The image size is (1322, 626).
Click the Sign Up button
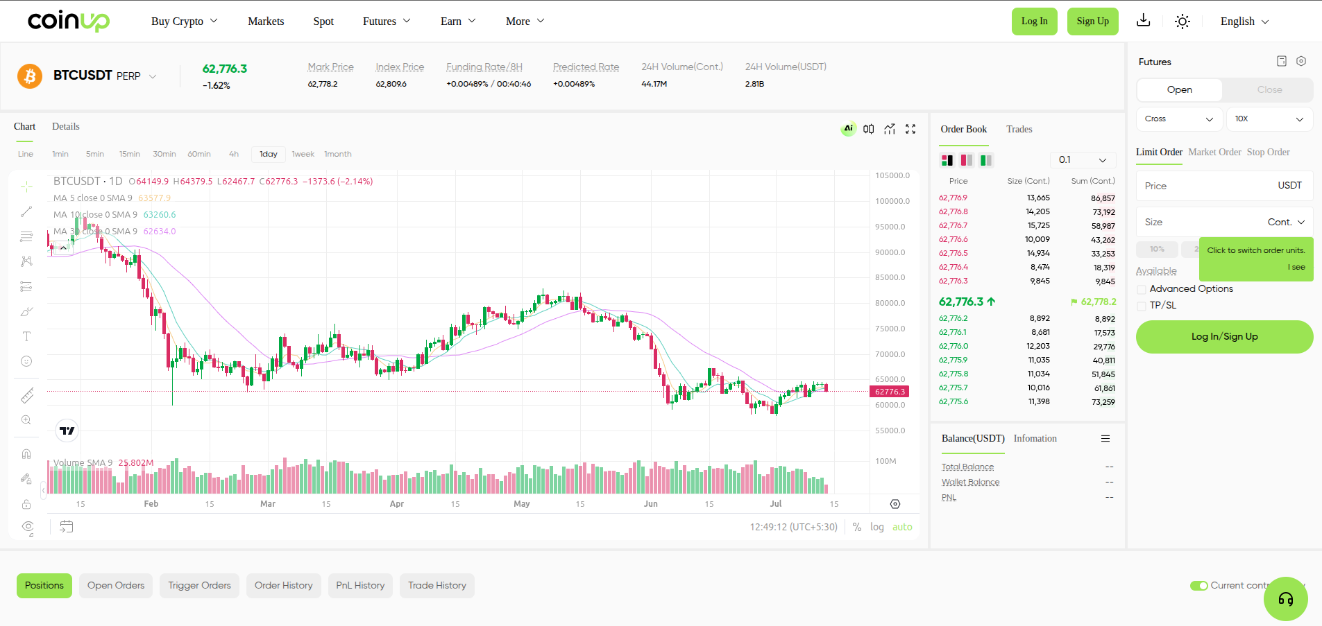coord(1092,21)
